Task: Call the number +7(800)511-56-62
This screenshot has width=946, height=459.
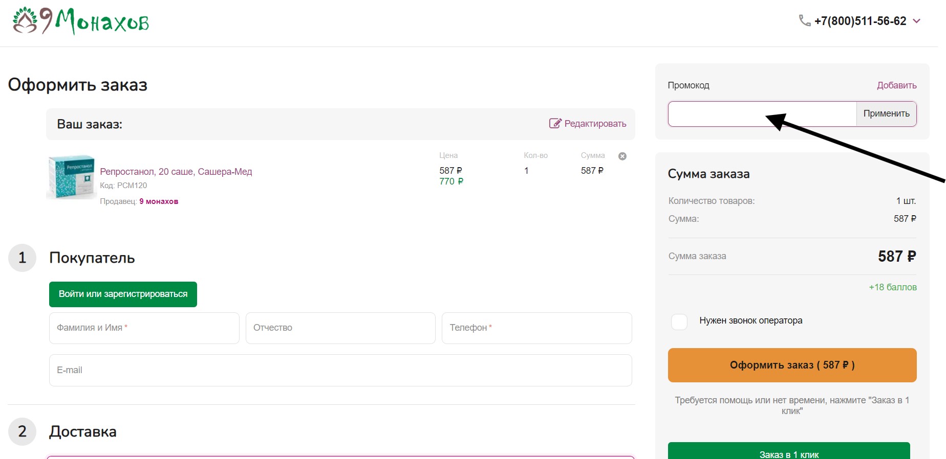Action: pos(861,21)
